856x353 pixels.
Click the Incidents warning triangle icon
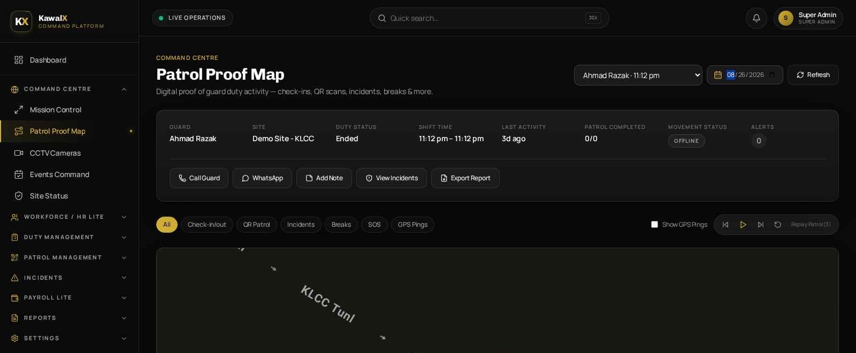pyautogui.click(x=14, y=278)
